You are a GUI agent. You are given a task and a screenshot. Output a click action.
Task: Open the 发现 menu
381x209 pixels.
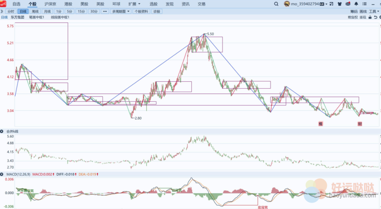(169, 4)
